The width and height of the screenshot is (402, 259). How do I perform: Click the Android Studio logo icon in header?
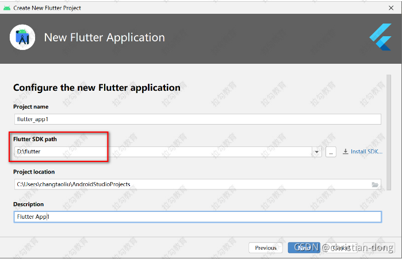[22, 37]
